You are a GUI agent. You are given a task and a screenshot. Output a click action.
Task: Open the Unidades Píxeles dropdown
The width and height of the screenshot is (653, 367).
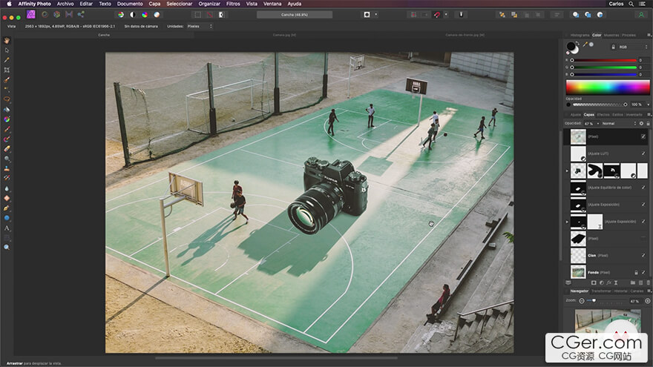point(200,26)
